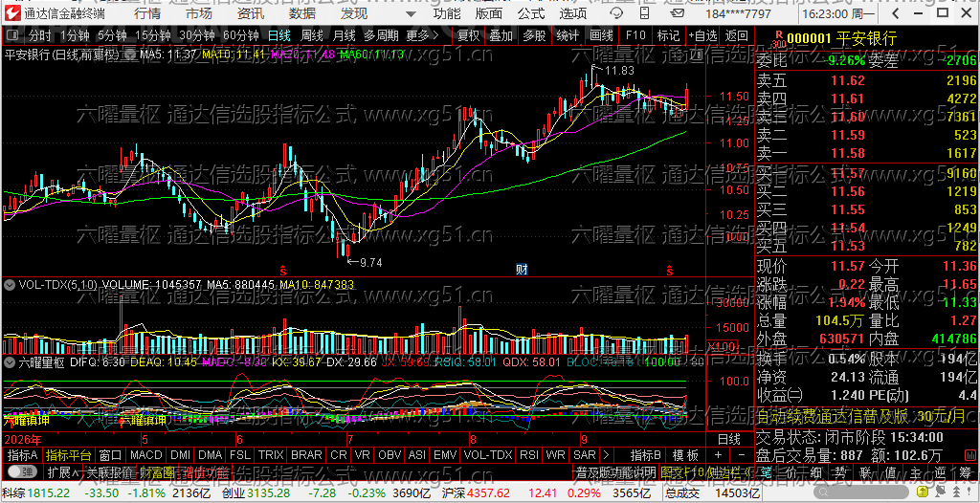Screen dimensions: 980x503
Task: Zoom in chart with + button
Action: [718, 455]
